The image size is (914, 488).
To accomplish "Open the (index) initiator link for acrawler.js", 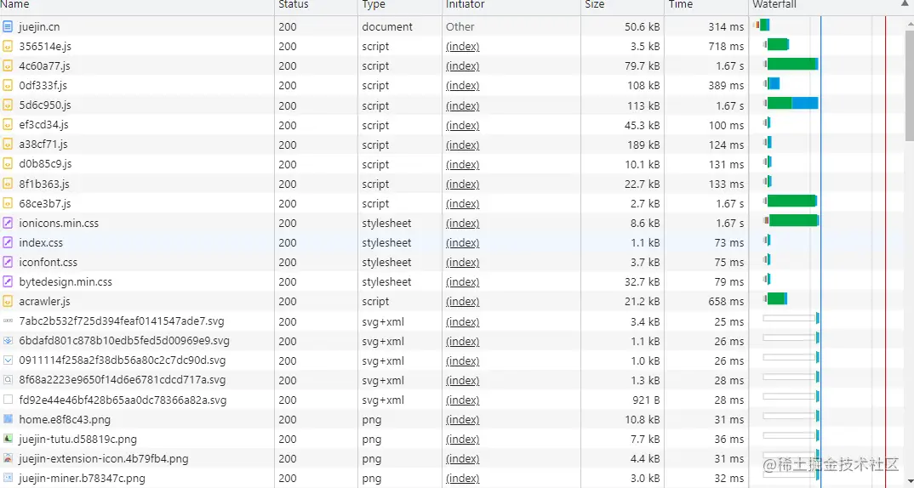I will [x=462, y=302].
